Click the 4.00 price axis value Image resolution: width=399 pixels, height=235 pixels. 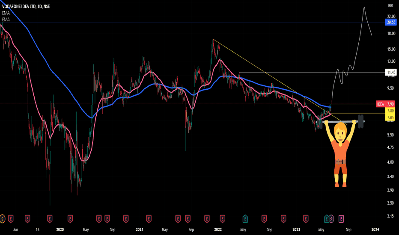tap(390, 162)
